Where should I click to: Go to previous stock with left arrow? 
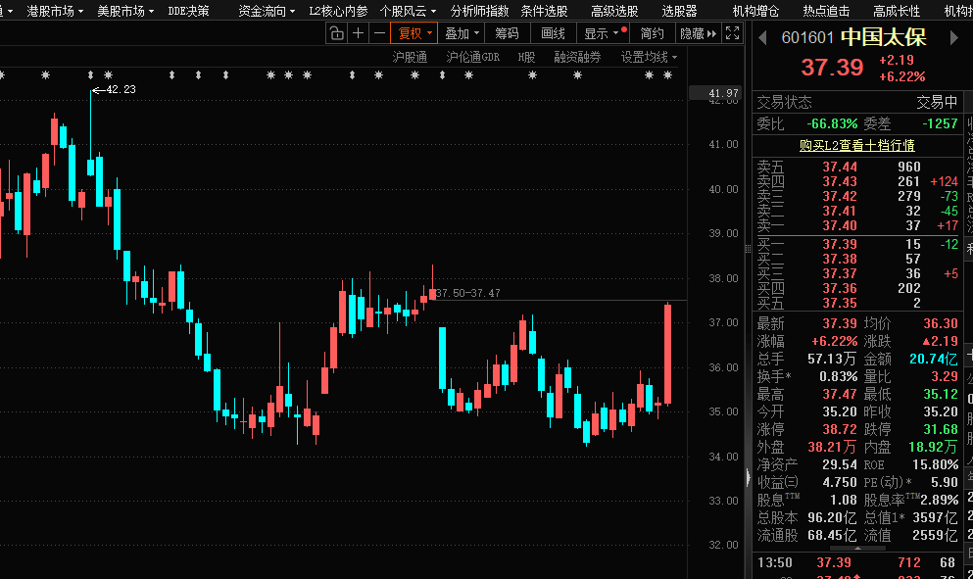click(763, 38)
